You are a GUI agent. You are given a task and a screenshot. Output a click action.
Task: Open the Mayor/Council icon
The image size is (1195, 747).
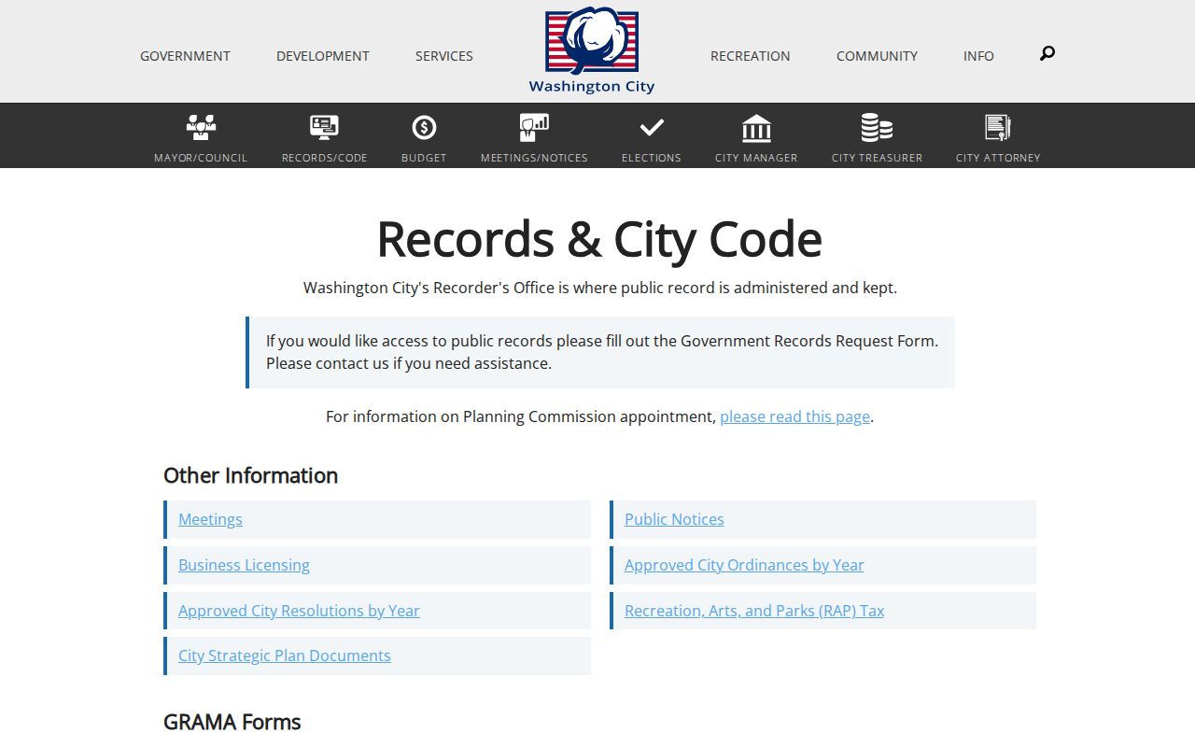click(x=201, y=127)
